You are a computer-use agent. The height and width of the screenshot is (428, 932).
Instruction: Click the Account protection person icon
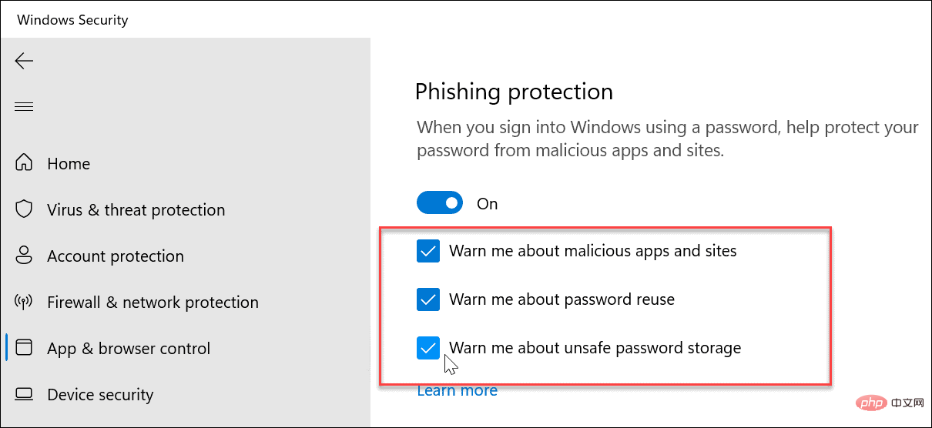(24, 256)
